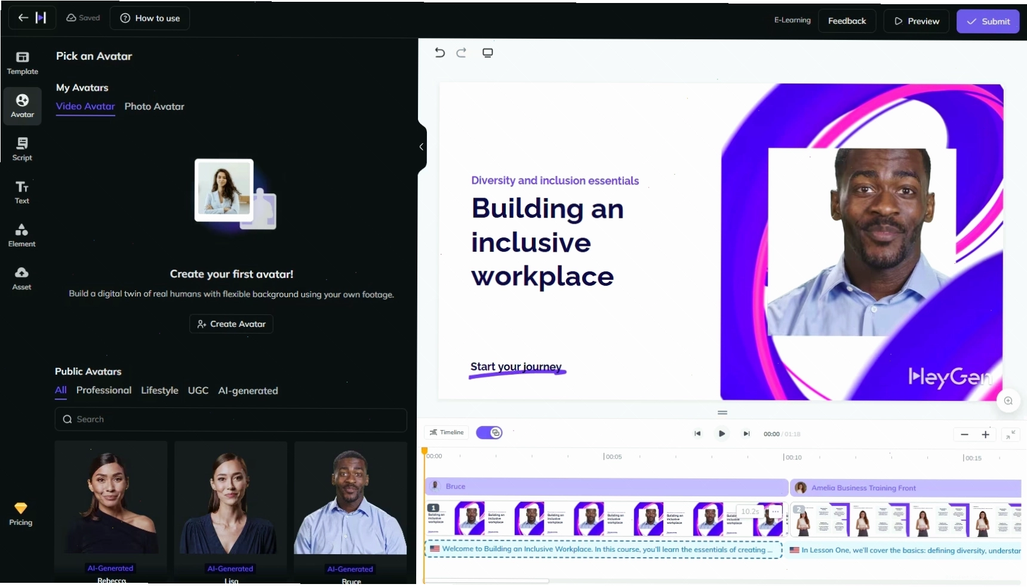The width and height of the screenshot is (1027, 587).
Task: Filter public avatars by Professional
Action: 104,390
